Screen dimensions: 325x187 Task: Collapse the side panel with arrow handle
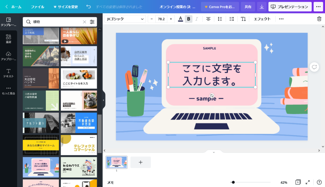104,100
